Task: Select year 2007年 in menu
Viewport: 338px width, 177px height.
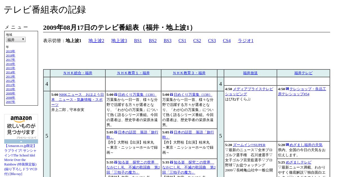Action: coord(10,102)
